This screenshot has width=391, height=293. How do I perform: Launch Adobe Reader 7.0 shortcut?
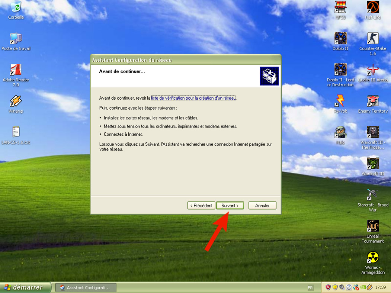tap(16, 70)
